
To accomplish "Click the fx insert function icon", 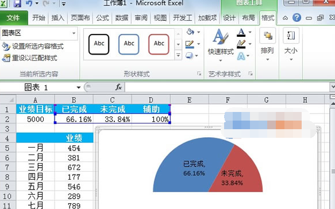I will tap(118, 87).
